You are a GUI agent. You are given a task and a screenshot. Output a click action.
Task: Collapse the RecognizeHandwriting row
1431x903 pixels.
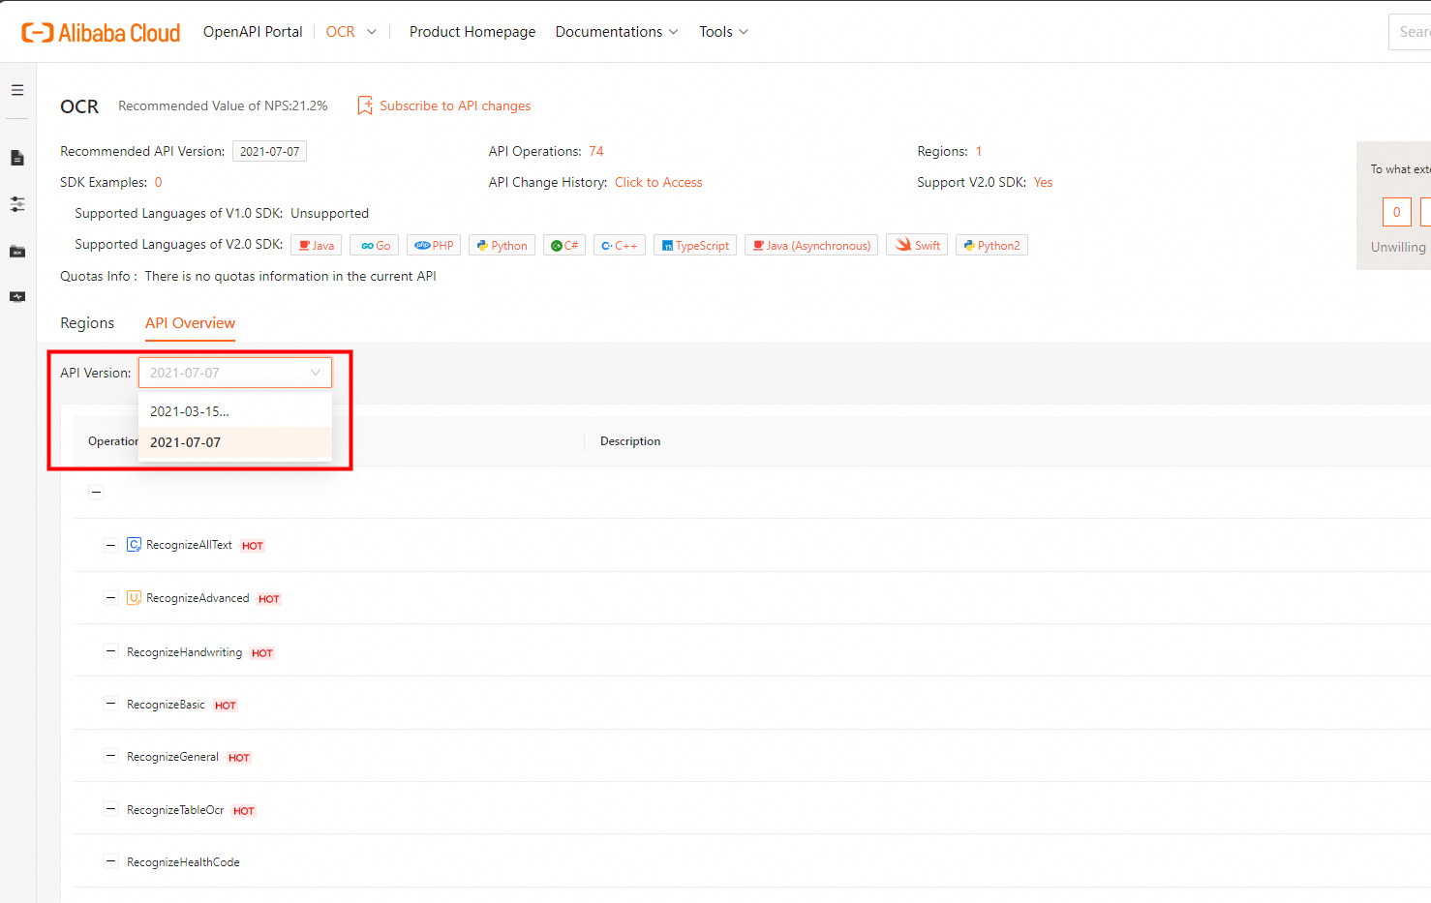click(x=110, y=651)
